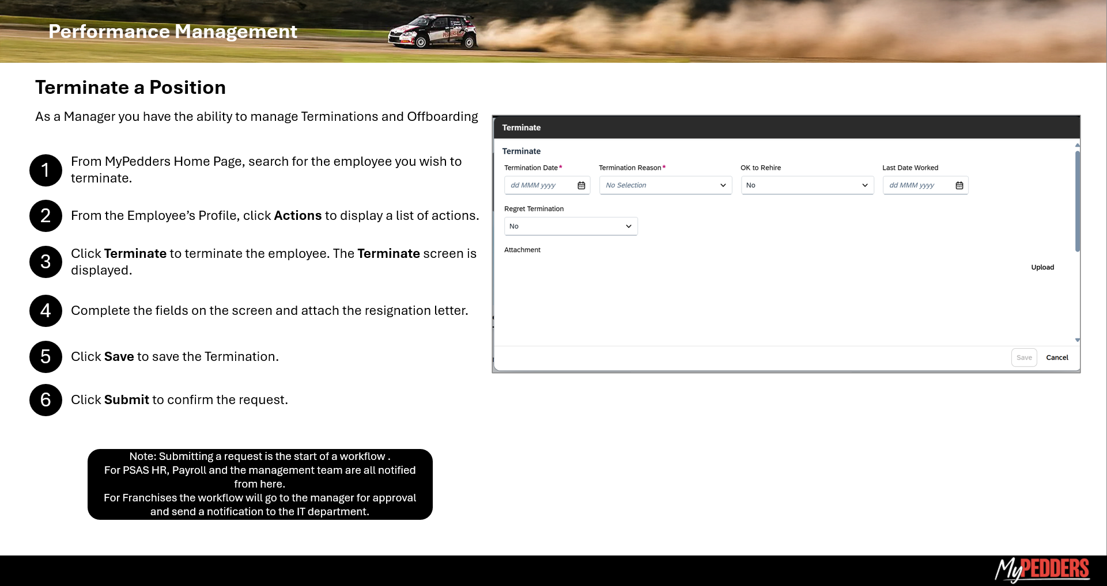Click the Performance Management banner title
This screenshot has width=1107, height=586.
coord(172,32)
